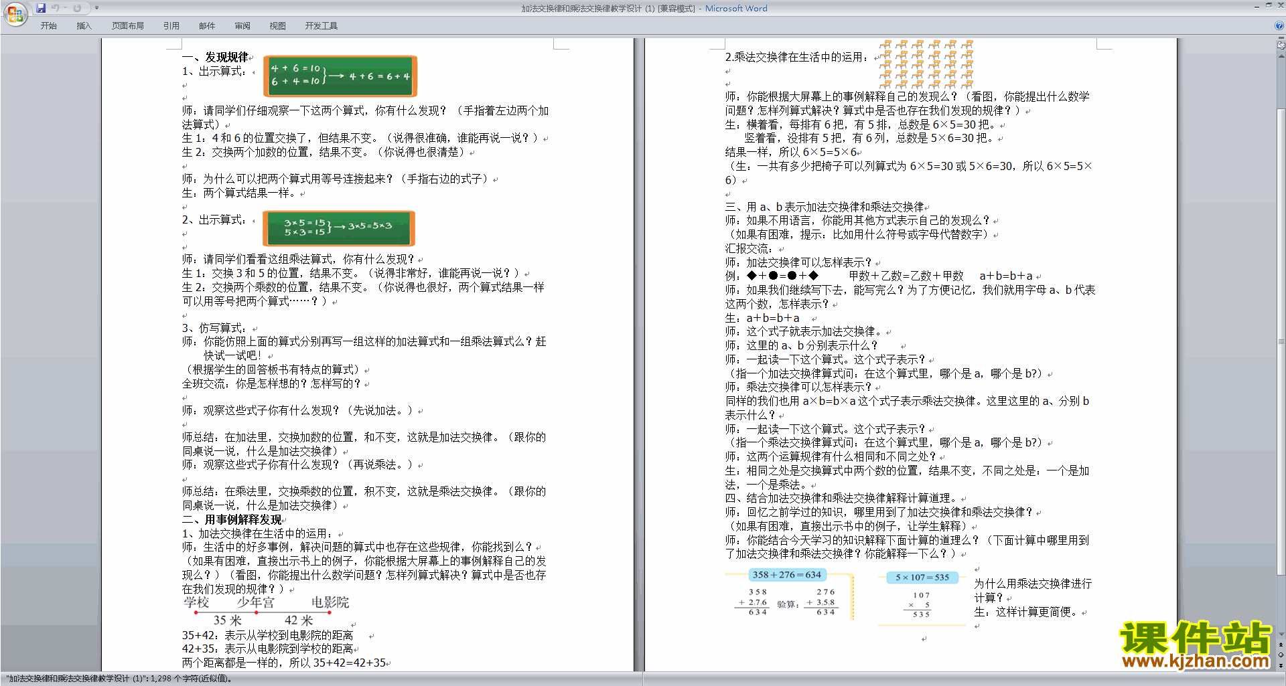
Task: Click the vertical scrollbar up arrow
Action: click(1281, 56)
